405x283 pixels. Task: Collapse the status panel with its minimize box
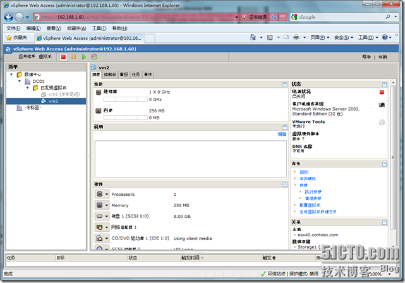pyautogui.click(x=384, y=85)
